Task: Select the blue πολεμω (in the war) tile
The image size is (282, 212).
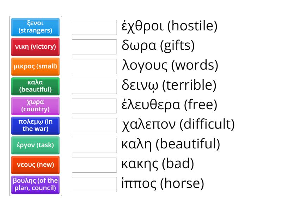Action: pyautogui.click(x=35, y=125)
